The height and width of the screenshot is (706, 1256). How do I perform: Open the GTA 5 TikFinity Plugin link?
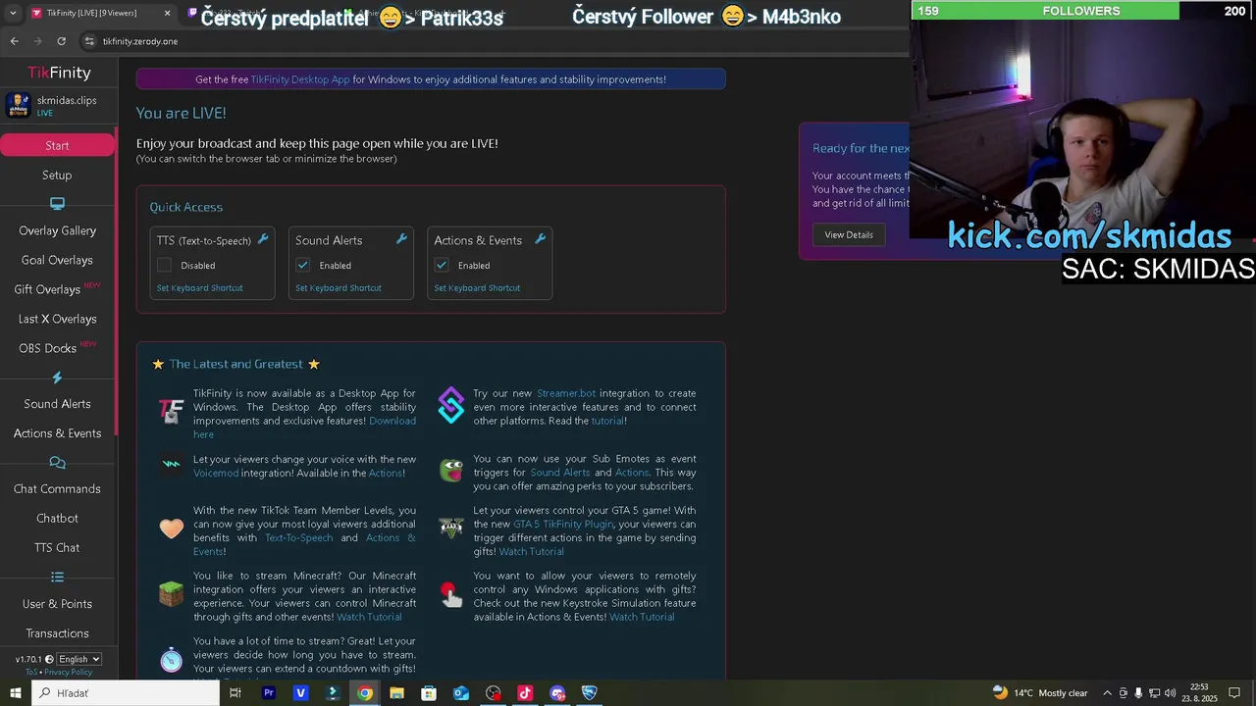(563, 524)
